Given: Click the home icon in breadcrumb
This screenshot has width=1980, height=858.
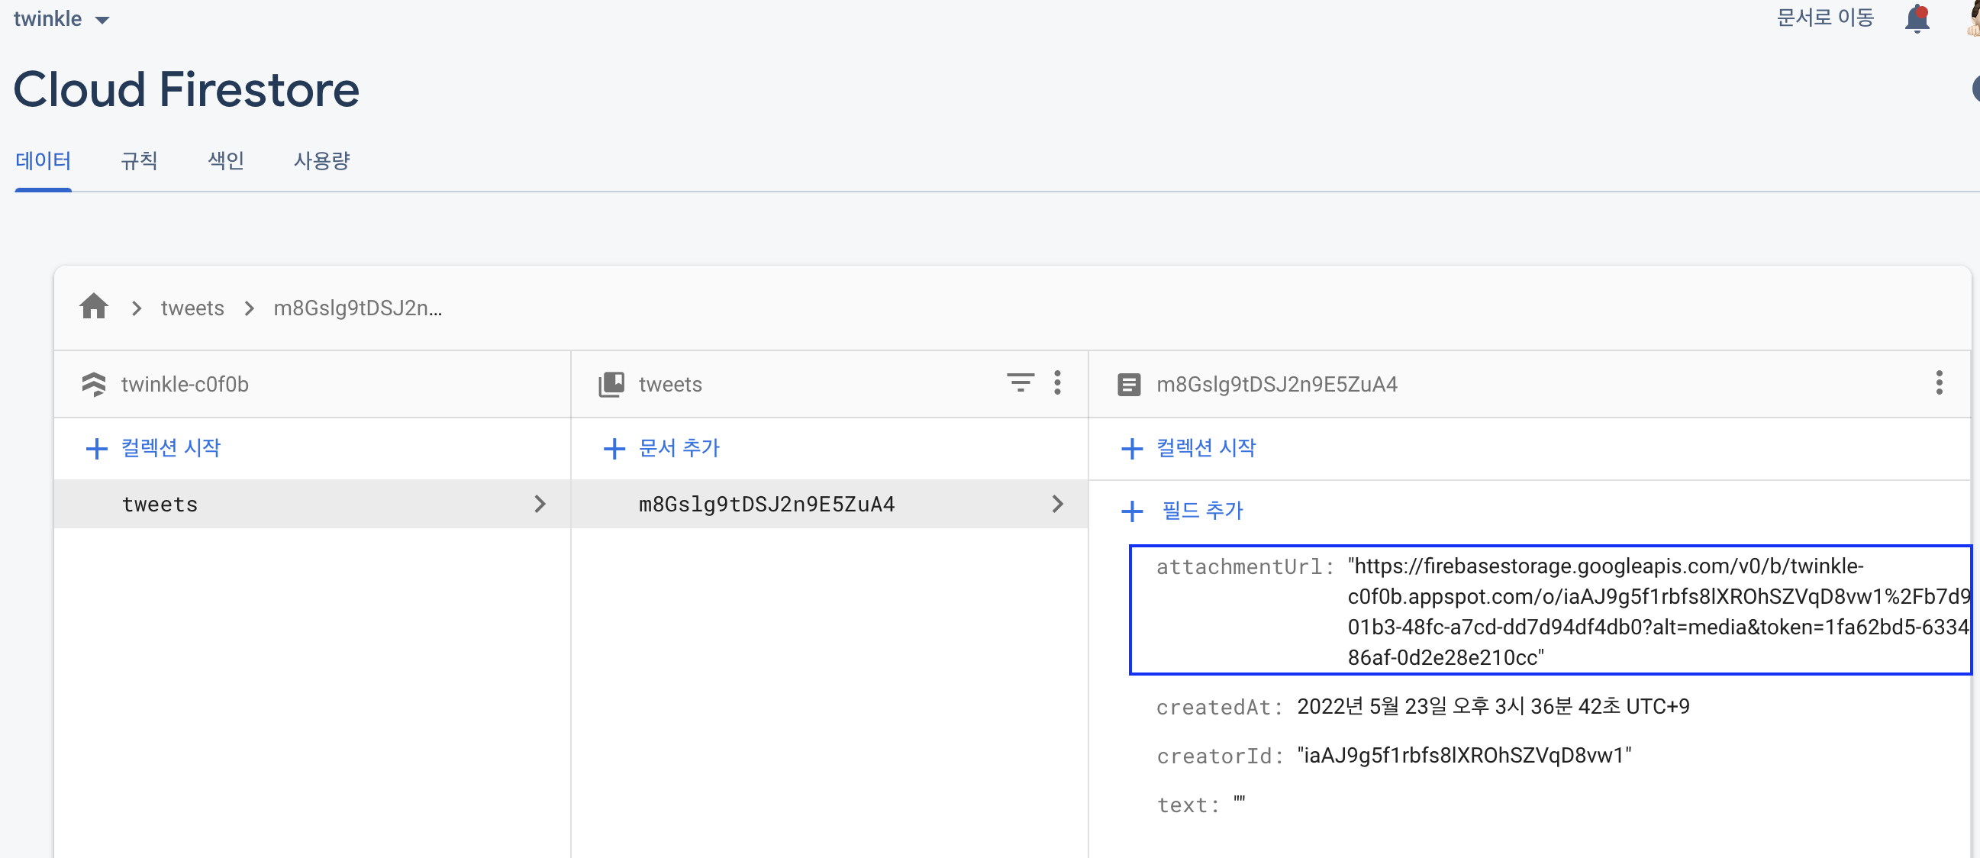Looking at the screenshot, I should coord(94,308).
